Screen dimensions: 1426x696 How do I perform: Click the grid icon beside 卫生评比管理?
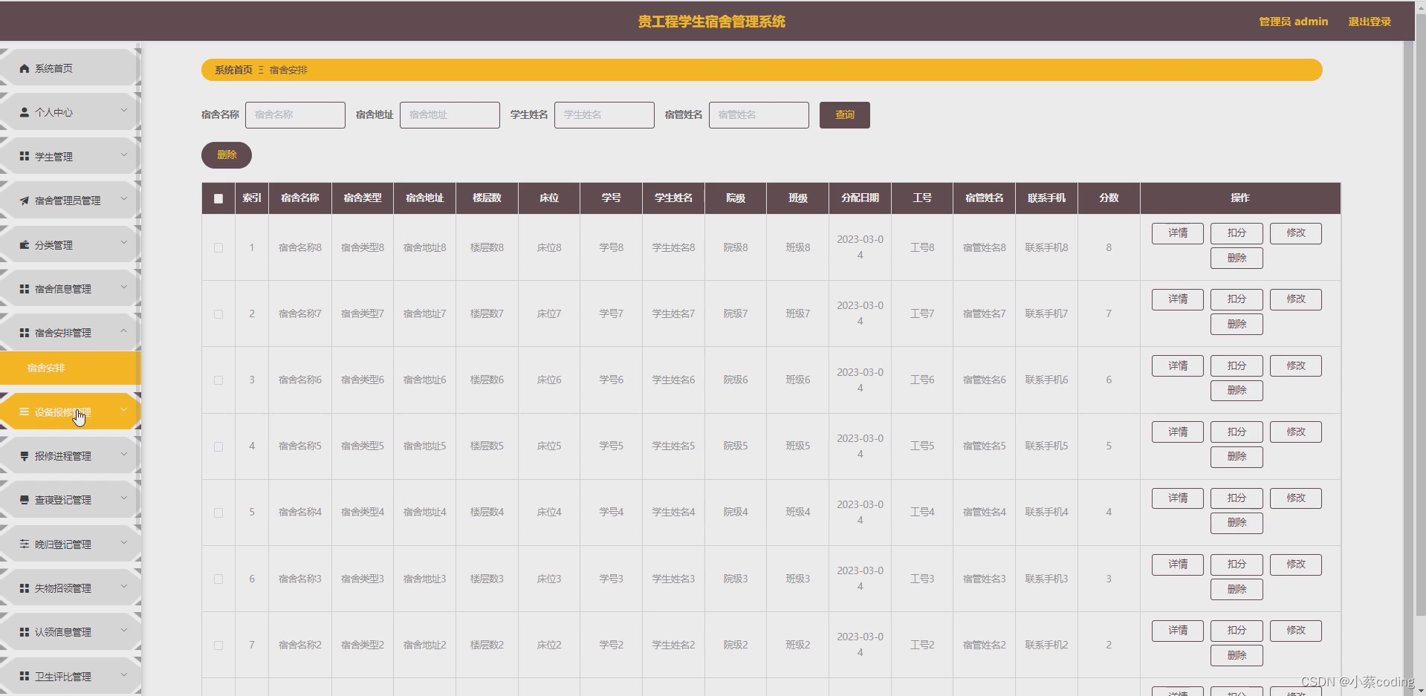(25, 676)
